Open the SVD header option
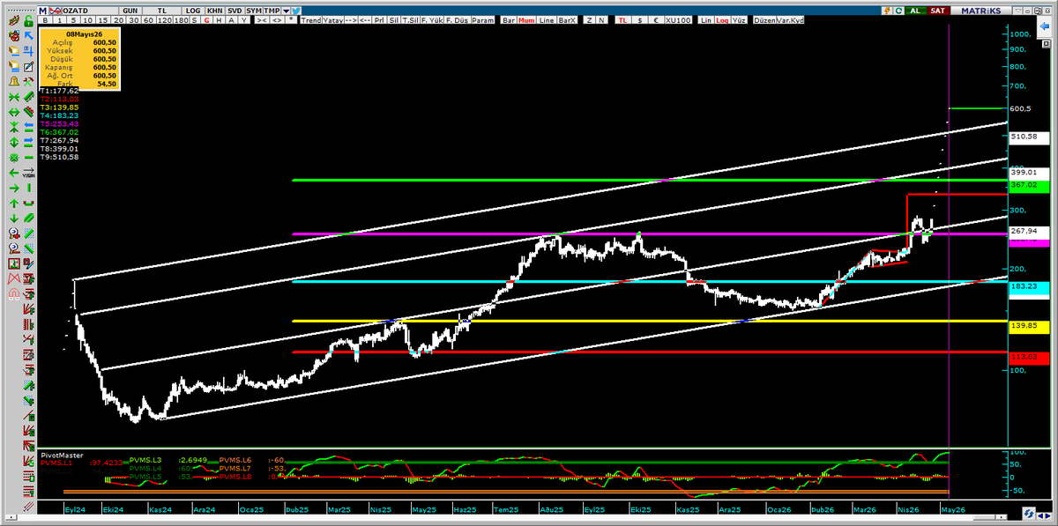Image resolution: width=1058 pixels, height=526 pixels. point(235,11)
